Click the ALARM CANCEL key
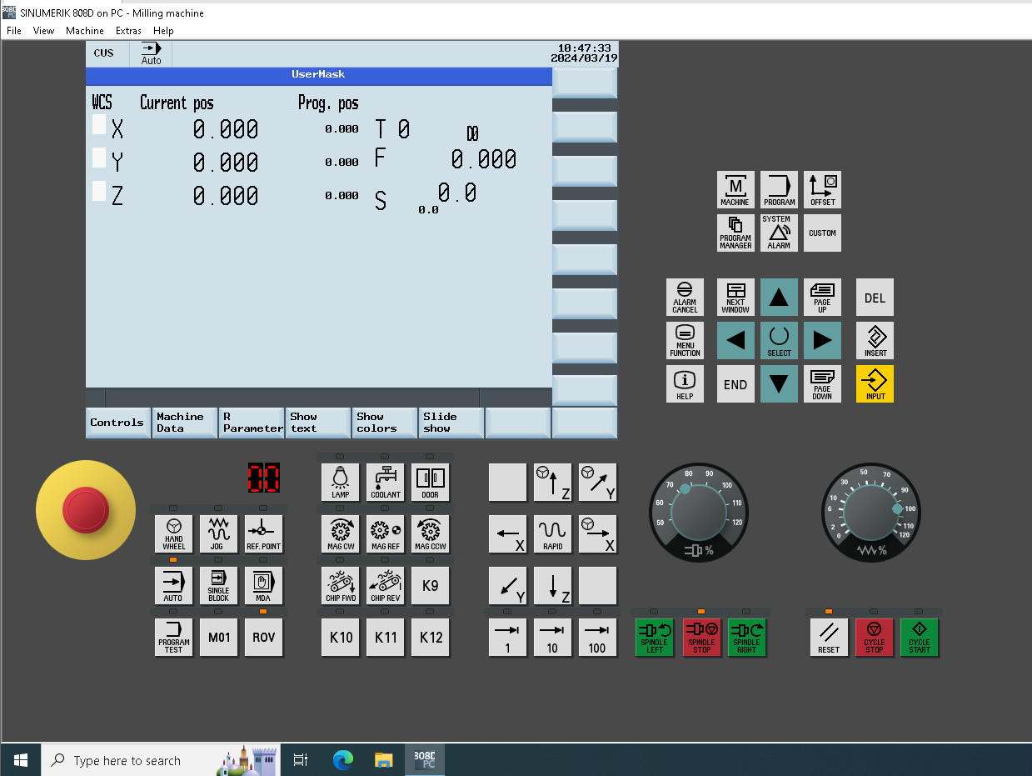Screen dimensions: 1032x776 pos(685,298)
